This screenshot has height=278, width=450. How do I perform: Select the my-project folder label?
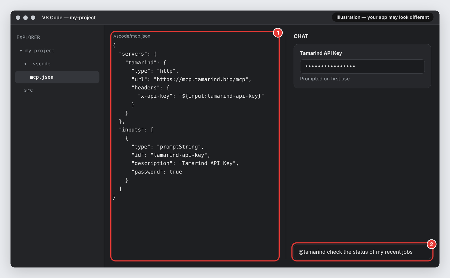40,51
